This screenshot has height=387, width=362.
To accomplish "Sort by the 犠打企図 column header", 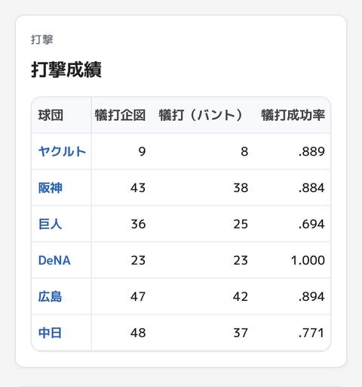I will 120,116.
